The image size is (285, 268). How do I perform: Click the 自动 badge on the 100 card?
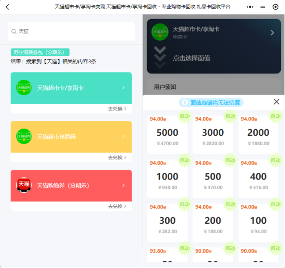point(276,204)
